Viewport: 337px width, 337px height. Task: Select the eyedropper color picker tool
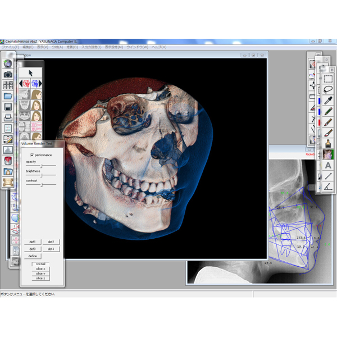point(328,101)
